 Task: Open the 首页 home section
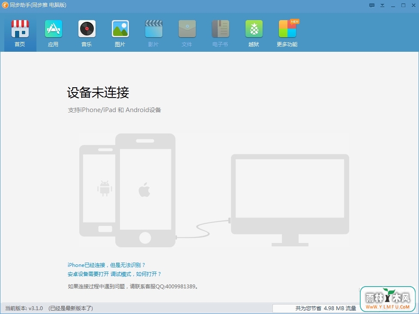click(20, 33)
